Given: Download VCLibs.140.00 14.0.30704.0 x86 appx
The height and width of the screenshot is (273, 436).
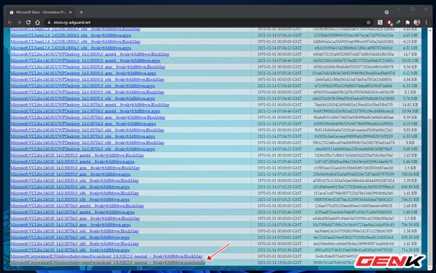Looking at the screenshot, I should click(x=70, y=250).
